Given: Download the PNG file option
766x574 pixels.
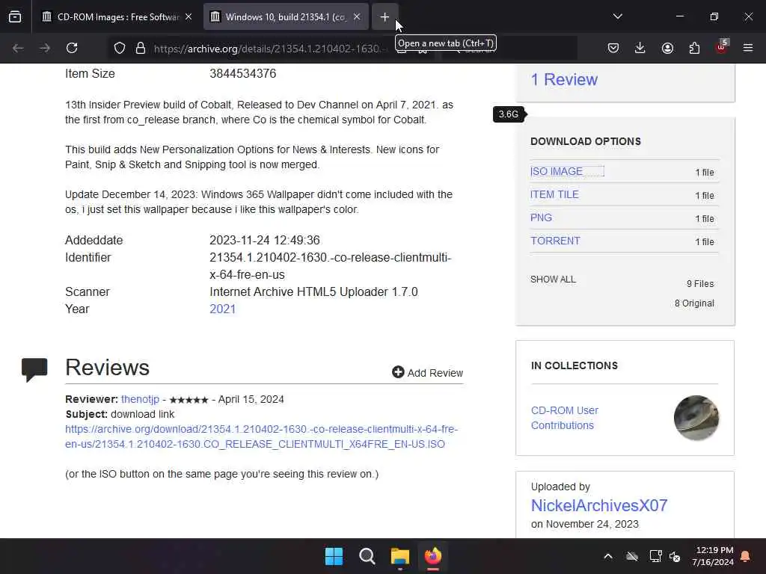Looking at the screenshot, I should [x=542, y=217].
